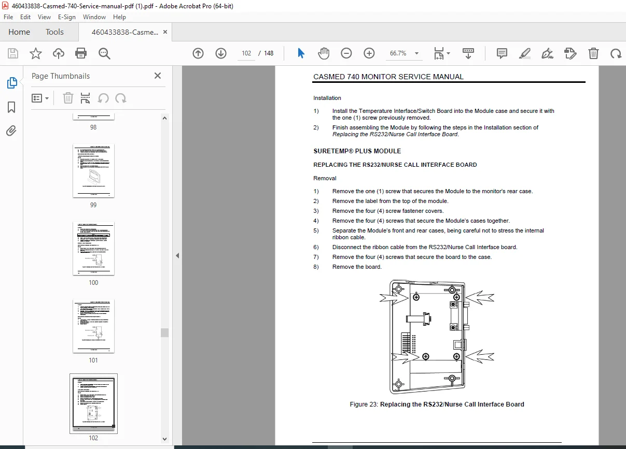Choose the Selection arrow tool
The width and height of the screenshot is (626, 449).
(x=301, y=53)
